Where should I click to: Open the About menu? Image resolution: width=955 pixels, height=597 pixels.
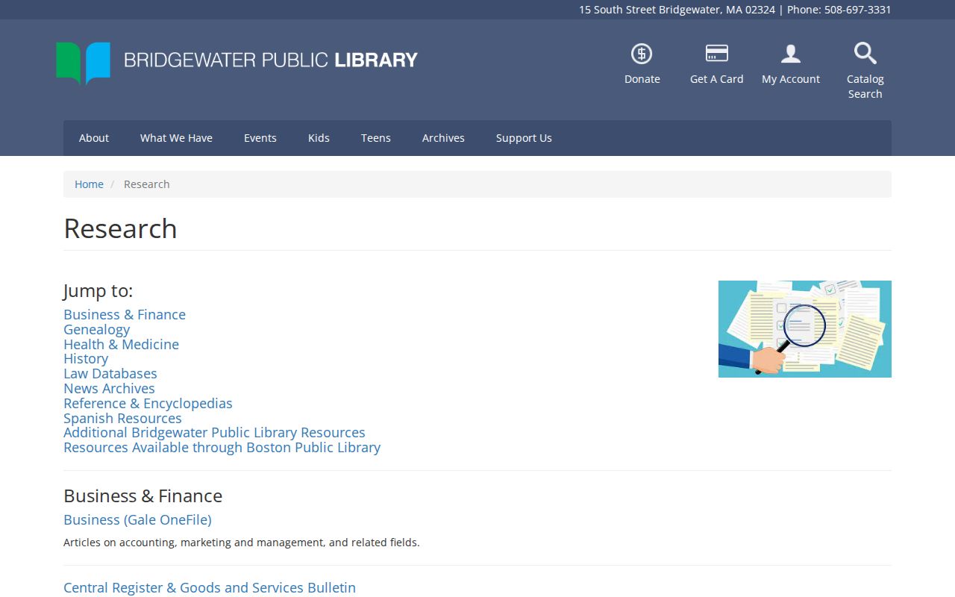(x=94, y=138)
